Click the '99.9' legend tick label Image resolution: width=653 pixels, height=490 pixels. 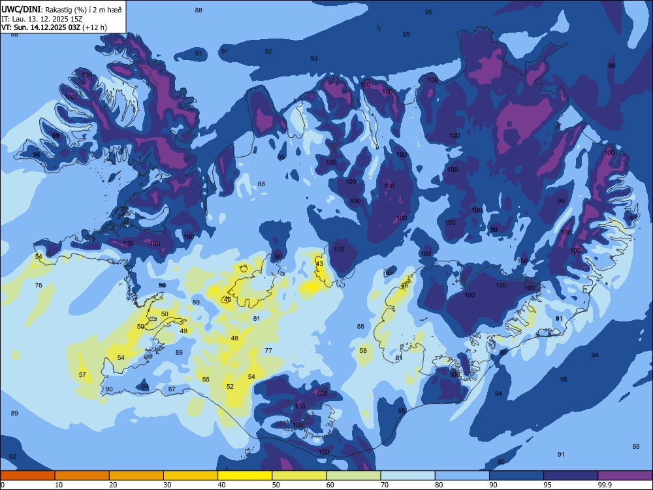604,485
